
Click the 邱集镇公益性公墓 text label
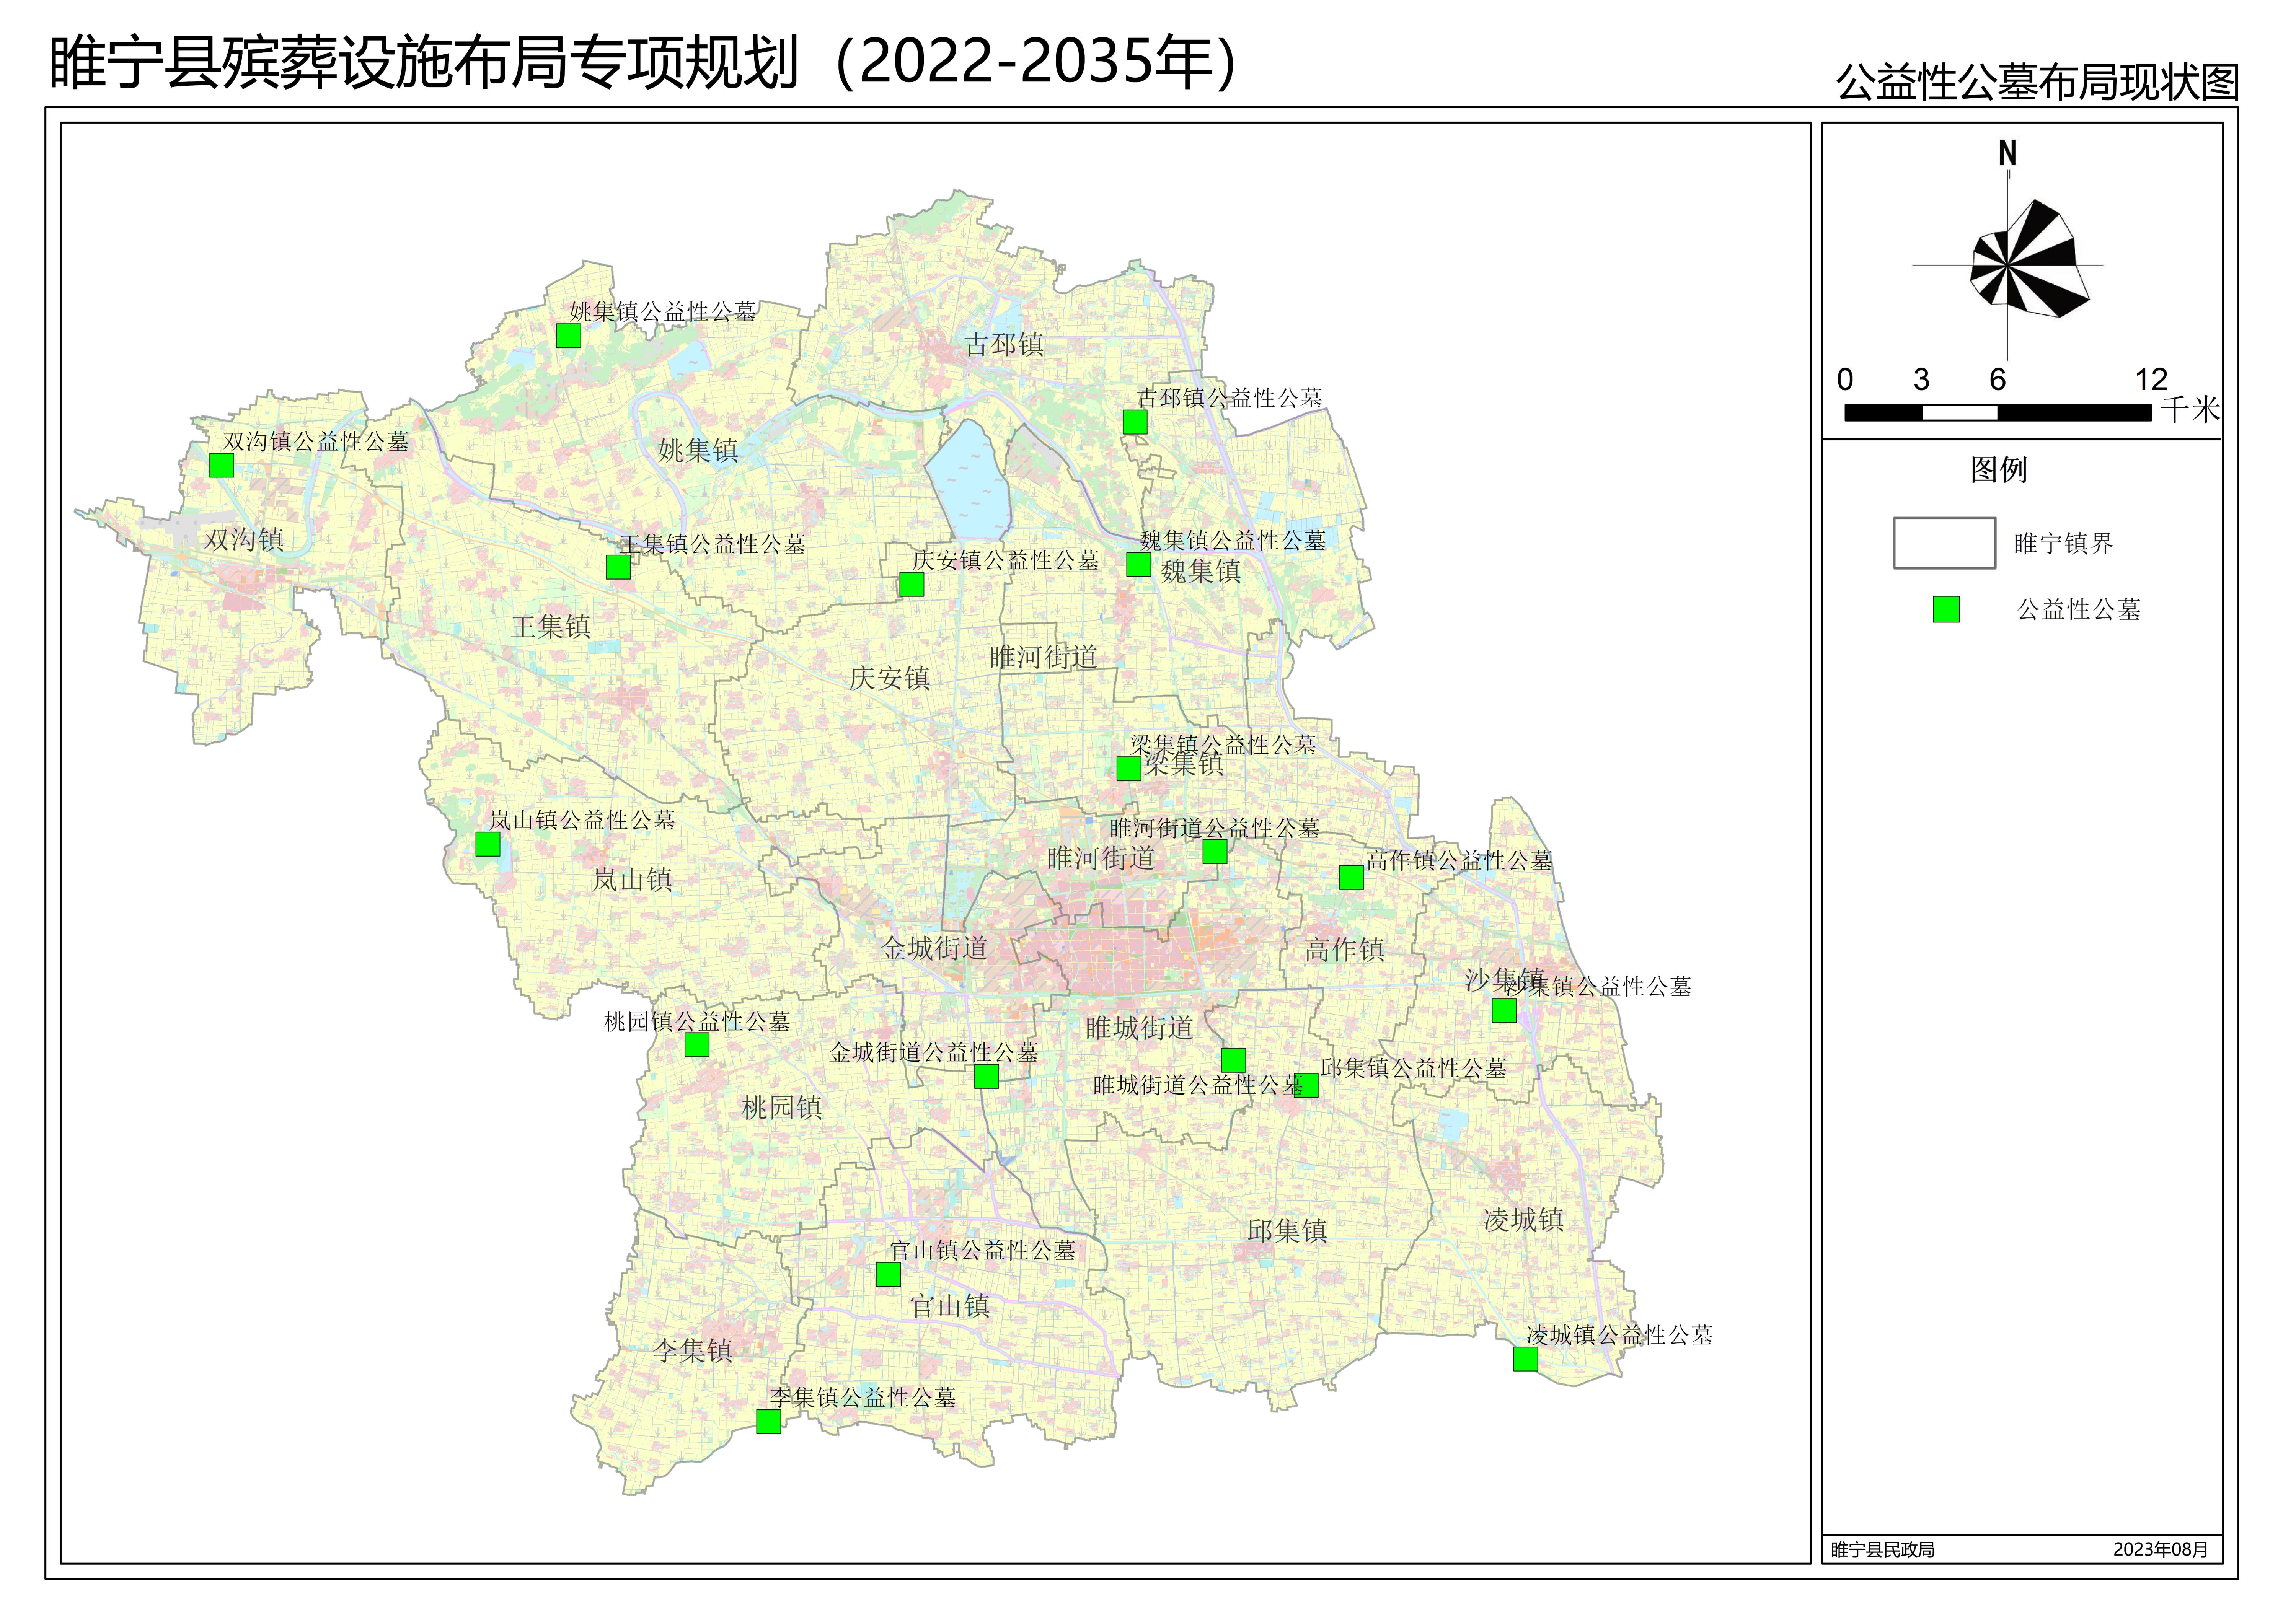tap(1413, 1068)
